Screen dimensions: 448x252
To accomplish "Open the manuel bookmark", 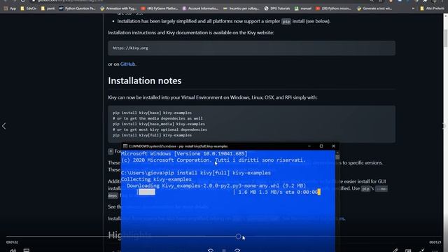I will [303, 8].
